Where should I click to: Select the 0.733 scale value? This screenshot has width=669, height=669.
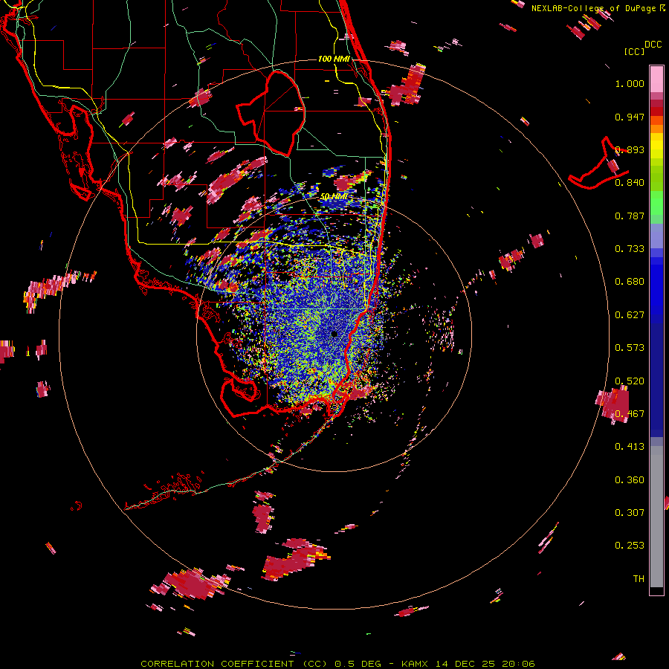pyautogui.click(x=630, y=249)
